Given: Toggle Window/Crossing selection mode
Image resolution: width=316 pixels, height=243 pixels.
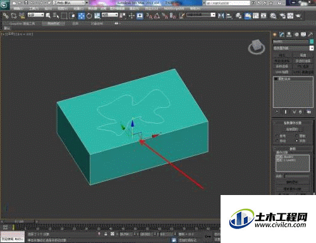Looking at the screenshot, I should coord(72,16).
